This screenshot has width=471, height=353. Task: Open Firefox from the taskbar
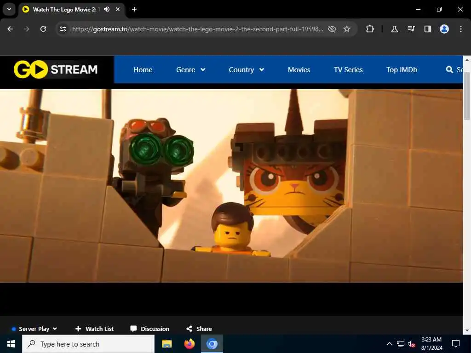(189, 344)
